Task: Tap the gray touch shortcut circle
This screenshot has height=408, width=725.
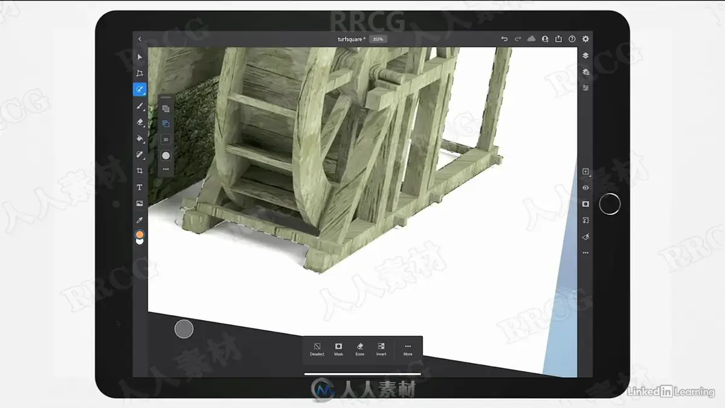Action: click(x=184, y=329)
